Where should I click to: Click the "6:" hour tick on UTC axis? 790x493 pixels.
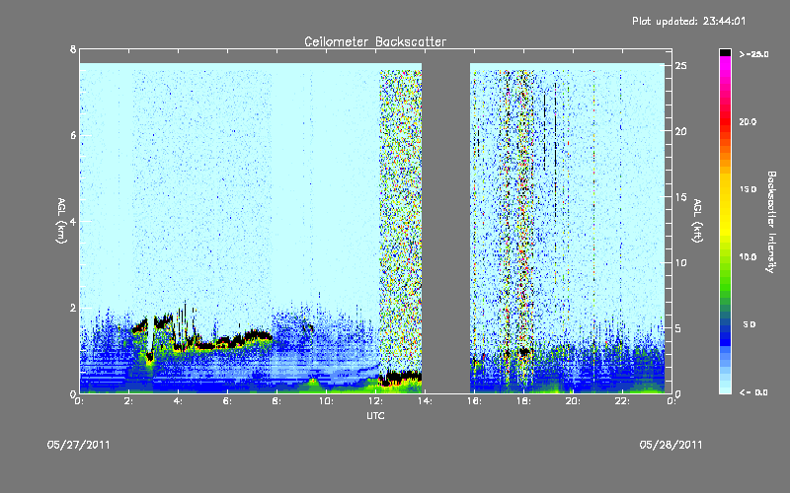click(x=228, y=401)
